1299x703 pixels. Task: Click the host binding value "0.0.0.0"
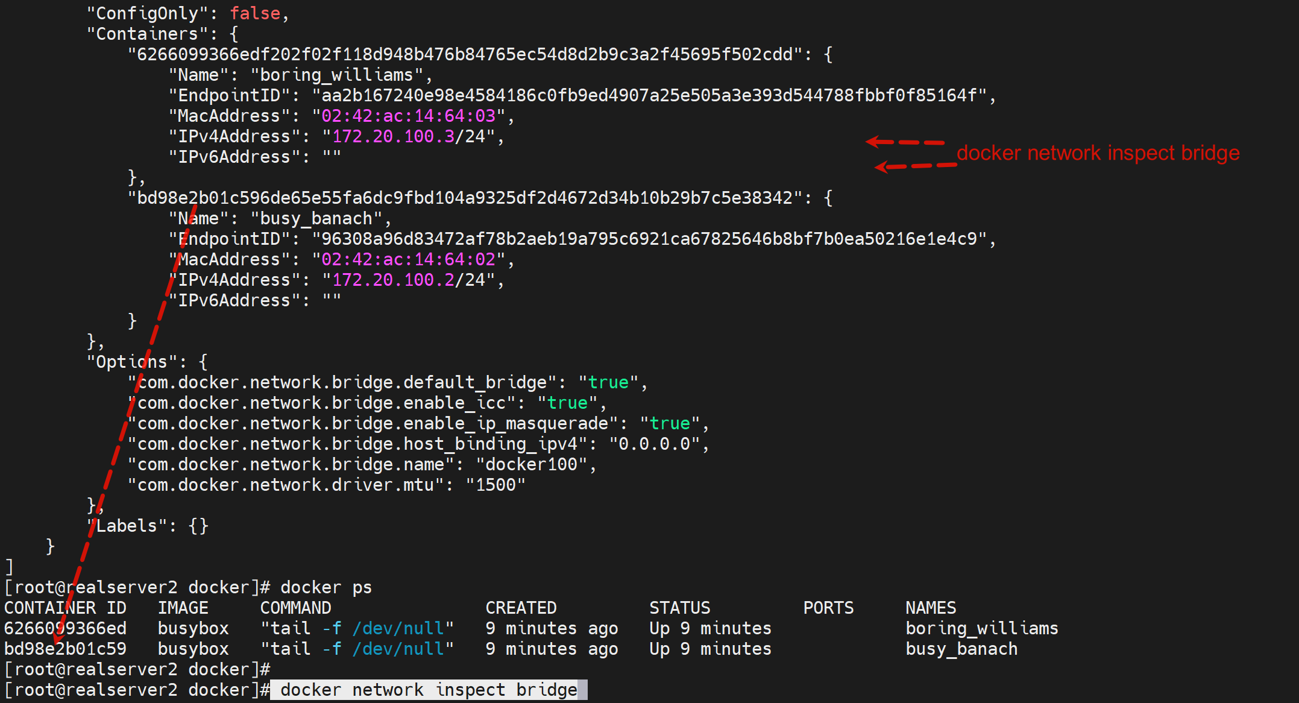(x=654, y=444)
